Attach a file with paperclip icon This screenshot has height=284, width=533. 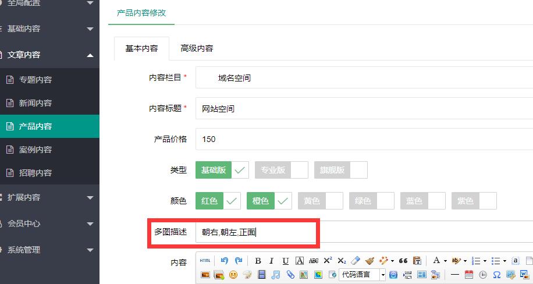tap(290, 275)
